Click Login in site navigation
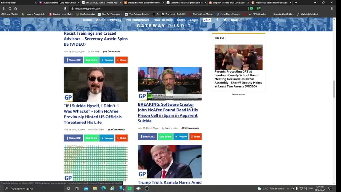This screenshot has width=341, height=192. (x=194, y=20)
